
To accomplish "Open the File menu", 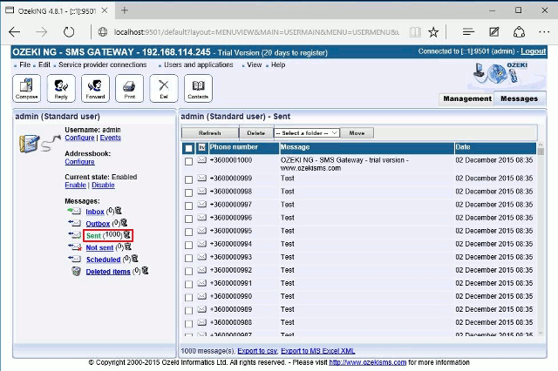I will (25, 64).
